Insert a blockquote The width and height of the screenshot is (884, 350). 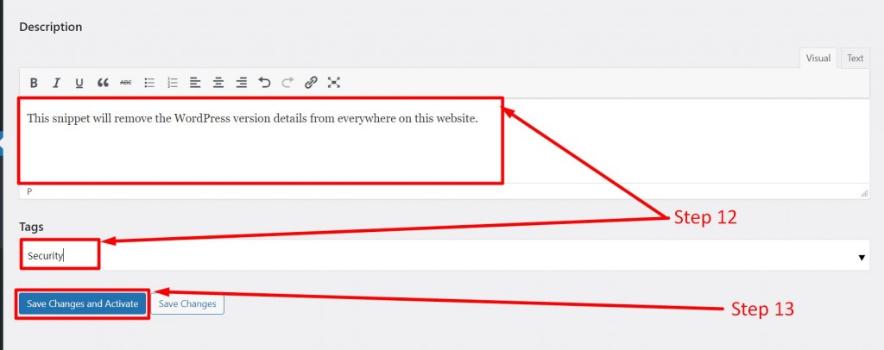pyautogui.click(x=103, y=83)
